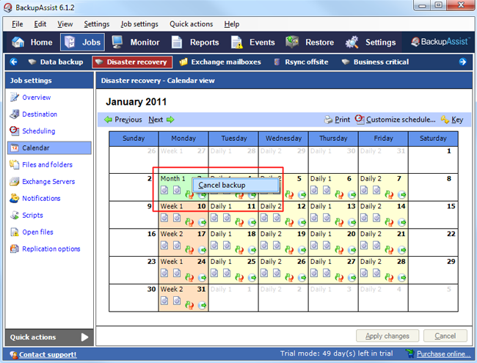Click green arrow icon on Friday 28
The width and height of the screenshot is (477, 363).
pyautogui.click(x=402, y=278)
